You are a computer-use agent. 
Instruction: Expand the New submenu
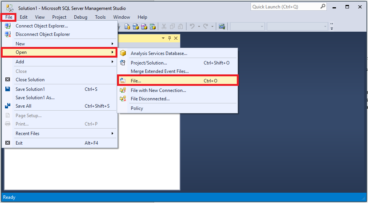click(x=59, y=44)
